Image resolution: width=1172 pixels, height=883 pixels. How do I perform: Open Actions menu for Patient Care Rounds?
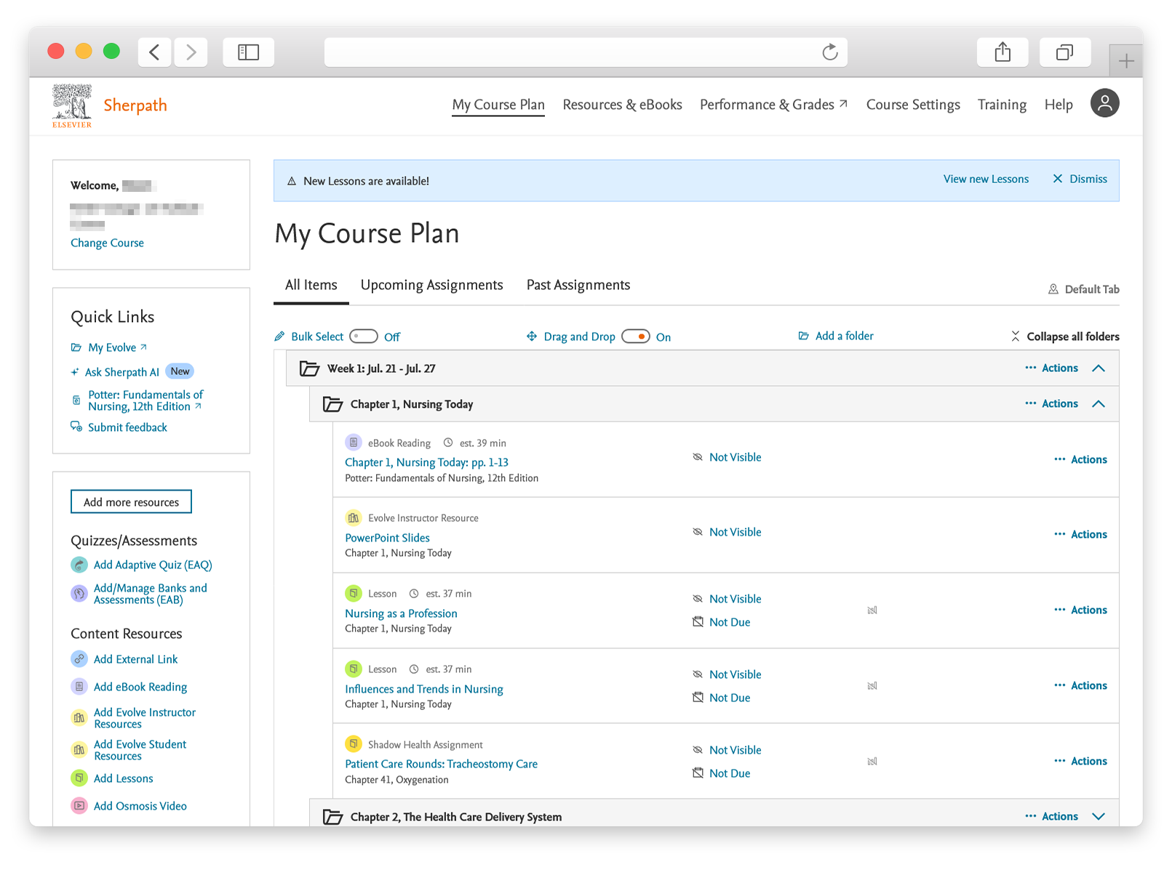point(1080,762)
